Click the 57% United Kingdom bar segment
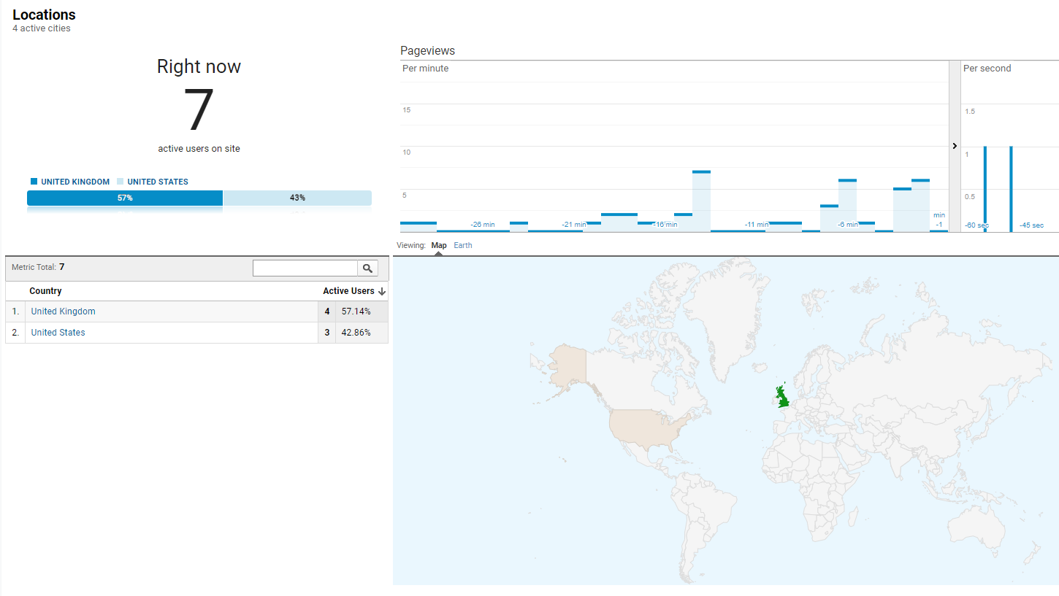 [125, 198]
